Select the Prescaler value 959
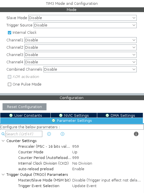The width and height of the screenshot is (144, 193). [x=76, y=147]
